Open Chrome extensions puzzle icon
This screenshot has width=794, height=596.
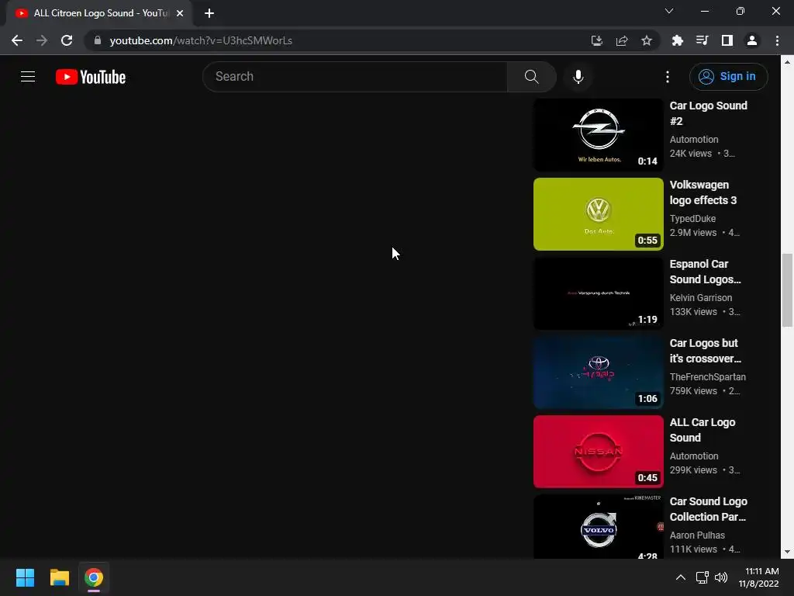pyautogui.click(x=677, y=40)
